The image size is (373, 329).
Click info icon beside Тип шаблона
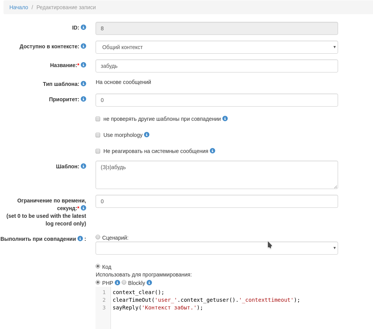(83, 84)
